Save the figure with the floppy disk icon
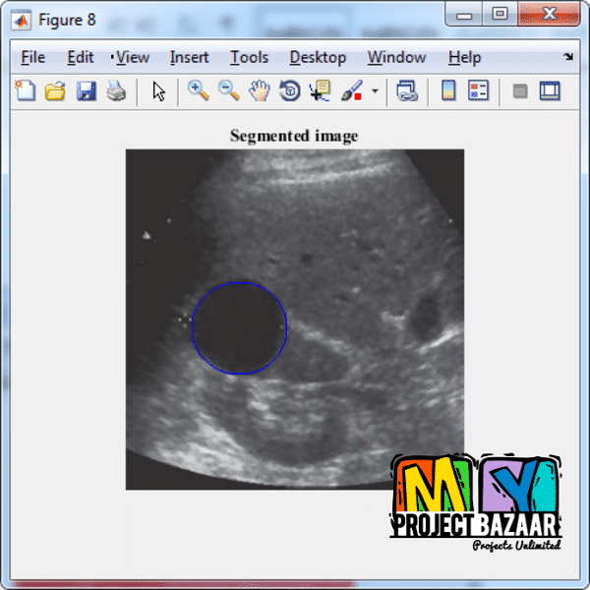 point(86,91)
